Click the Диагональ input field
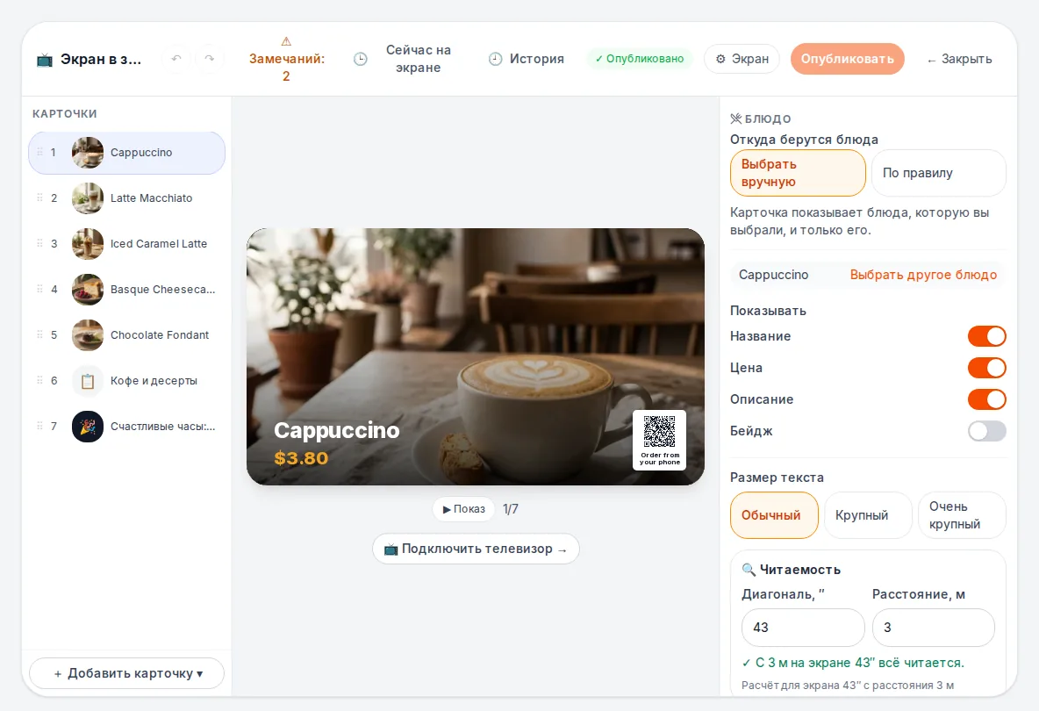This screenshot has width=1039, height=711. click(x=803, y=628)
